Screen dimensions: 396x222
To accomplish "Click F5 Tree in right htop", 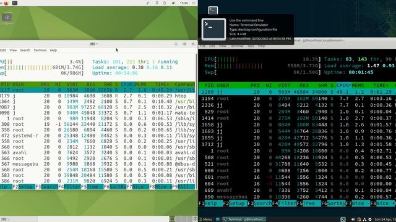I will 309,203.
